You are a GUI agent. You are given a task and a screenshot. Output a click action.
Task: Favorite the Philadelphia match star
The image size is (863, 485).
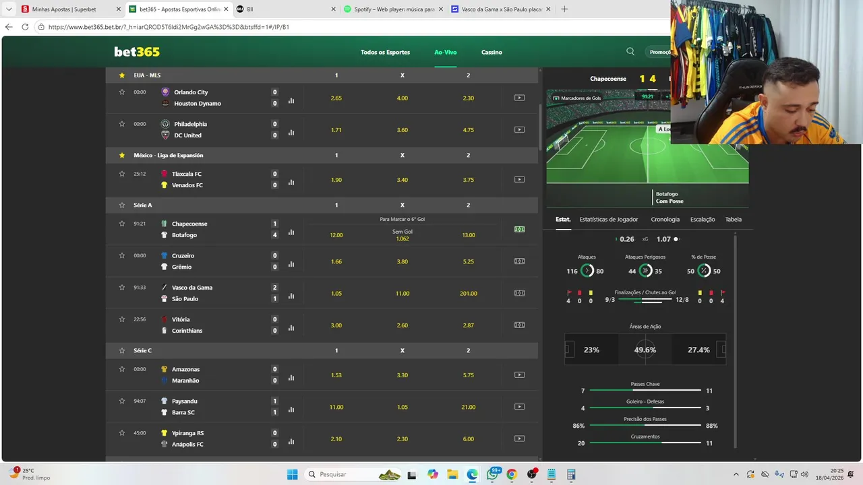pyautogui.click(x=122, y=124)
